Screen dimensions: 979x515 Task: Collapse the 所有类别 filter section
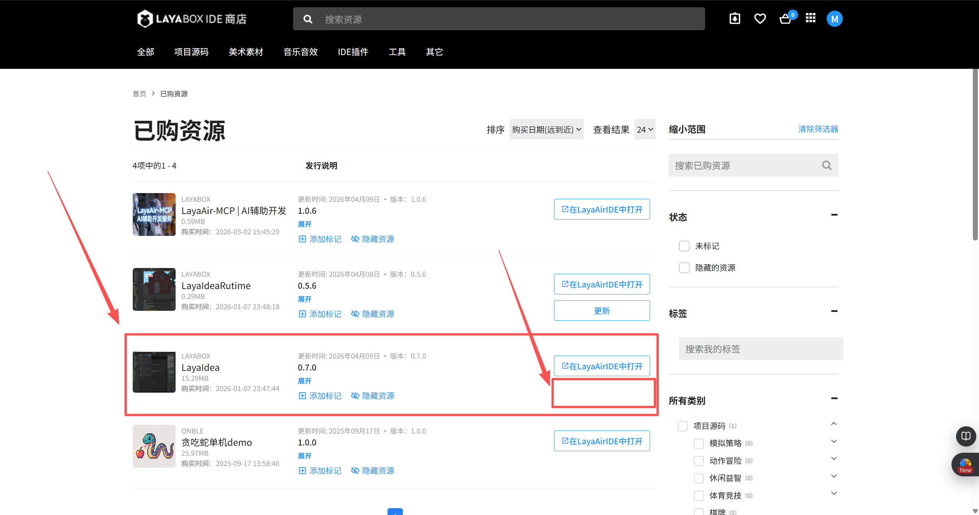tap(834, 398)
